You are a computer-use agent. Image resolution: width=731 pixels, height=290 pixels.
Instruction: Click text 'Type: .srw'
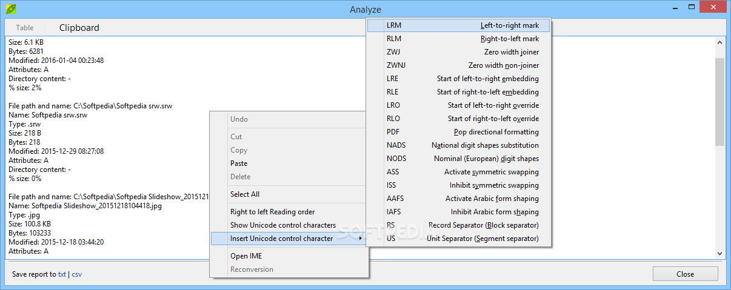pyautogui.click(x=24, y=124)
